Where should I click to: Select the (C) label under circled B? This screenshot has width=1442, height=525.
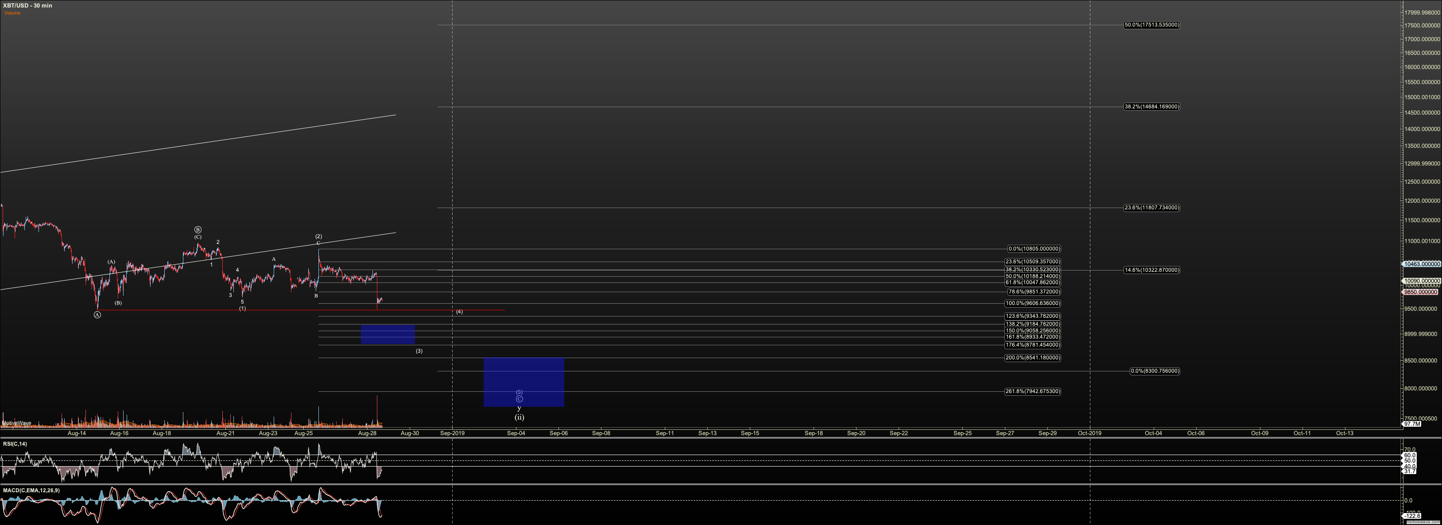(198, 237)
